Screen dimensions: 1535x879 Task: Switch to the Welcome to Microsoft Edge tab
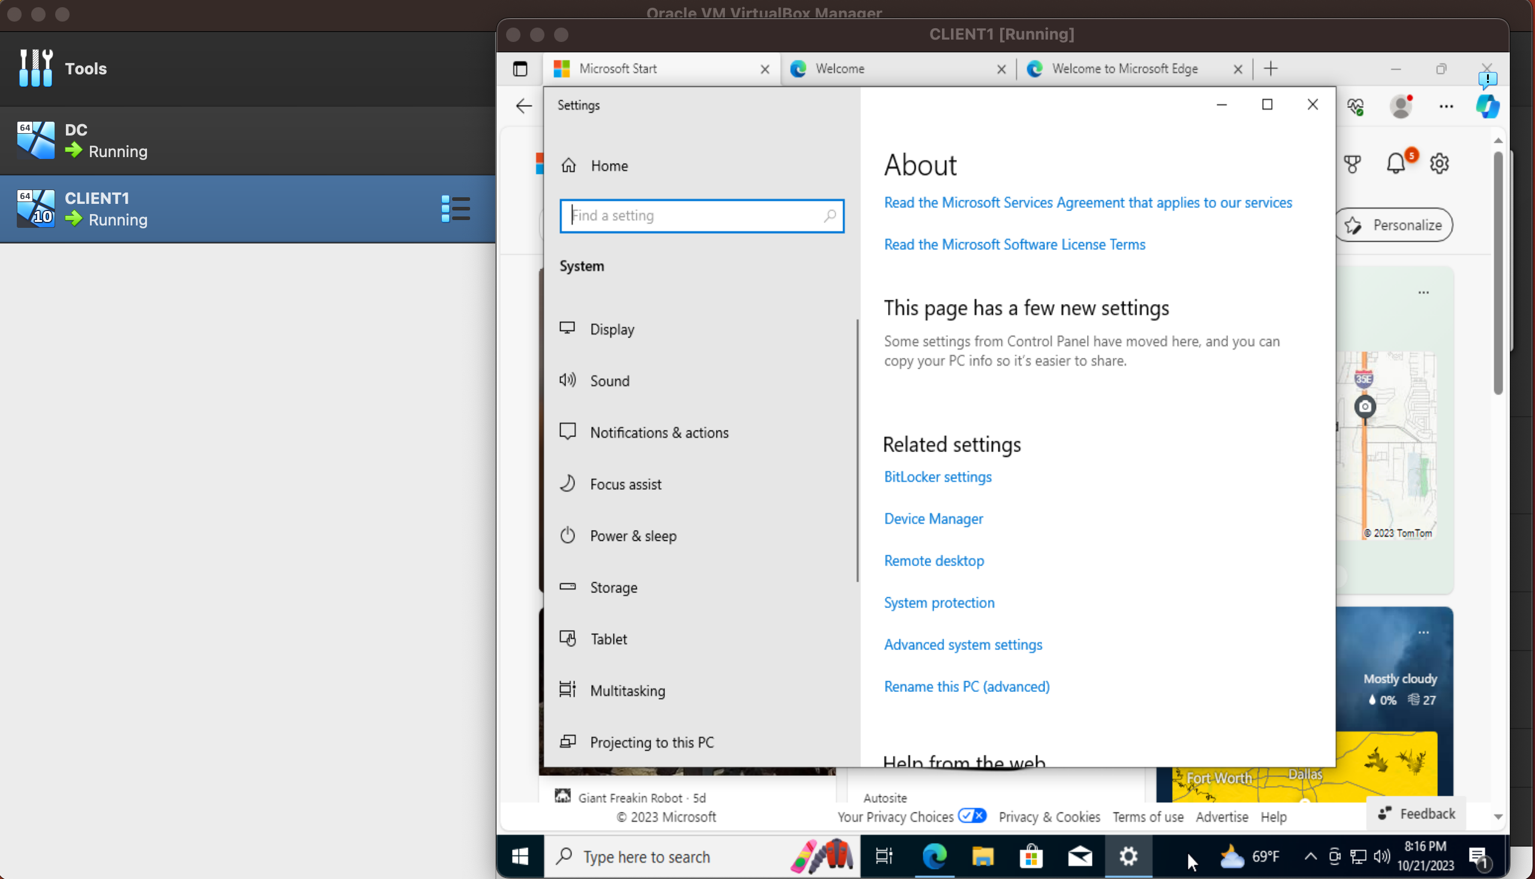click(1124, 69)
